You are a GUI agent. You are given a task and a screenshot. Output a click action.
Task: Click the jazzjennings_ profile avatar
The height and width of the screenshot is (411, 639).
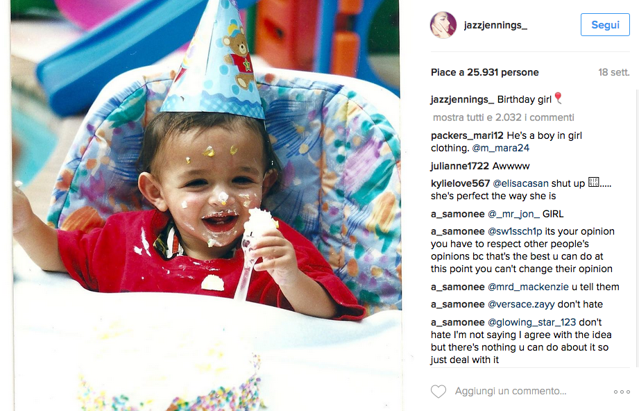[x=443, y=25]
